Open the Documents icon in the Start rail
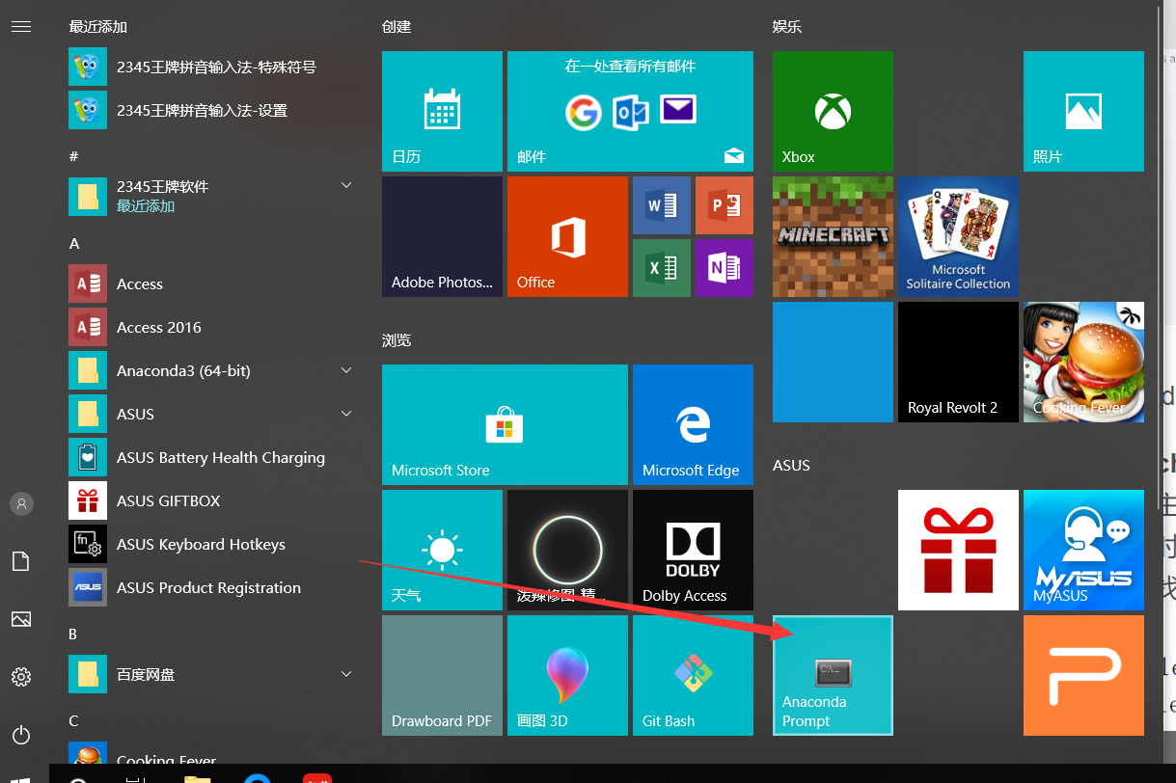The width and height of the screenshot is (1176, 783). 21,561
